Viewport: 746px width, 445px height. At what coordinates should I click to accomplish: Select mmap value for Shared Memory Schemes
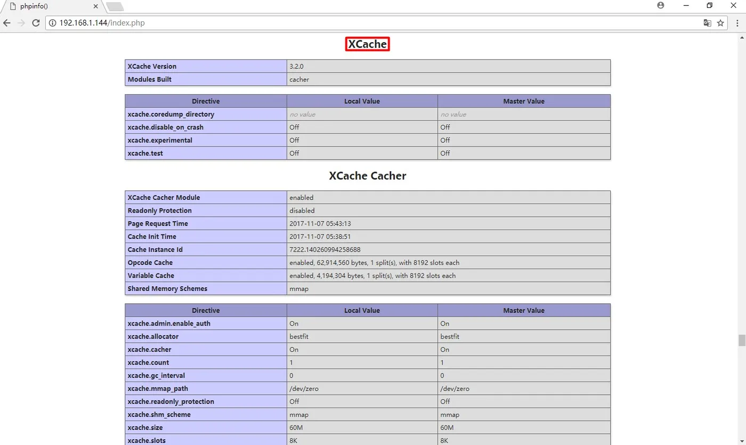click(x=299, y=289)
